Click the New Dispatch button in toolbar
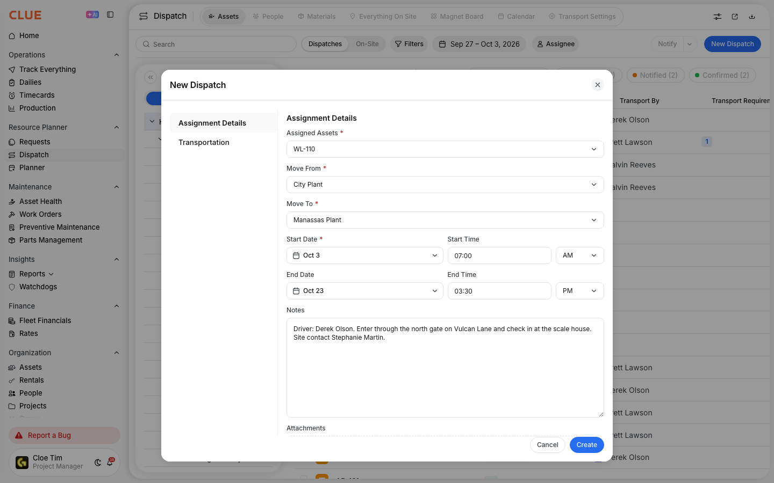The width and height of the screenshot is (774, 483). (732, 44)
